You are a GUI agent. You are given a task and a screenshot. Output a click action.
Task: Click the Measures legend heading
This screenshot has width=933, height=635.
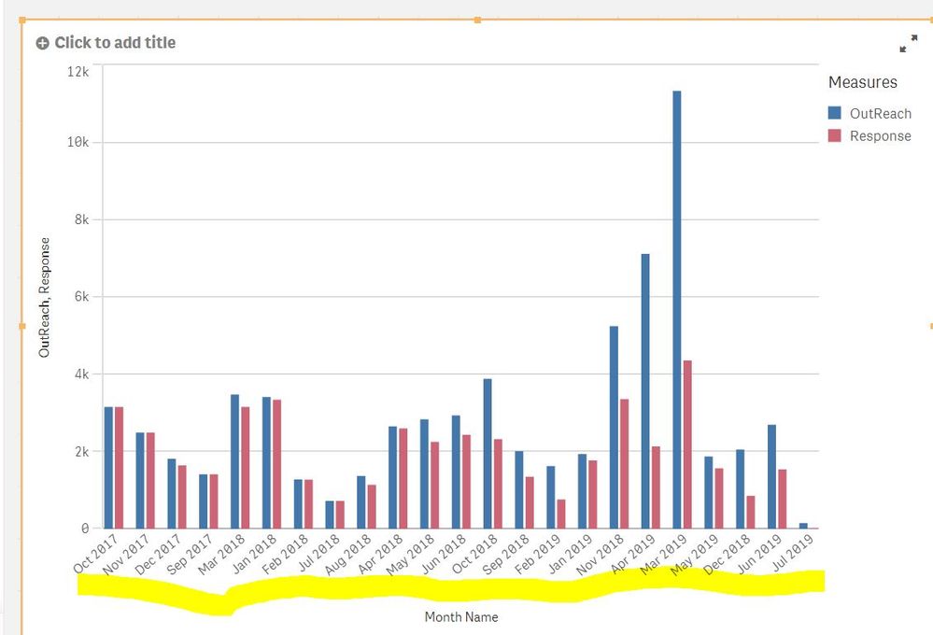[x=864, y=82]
